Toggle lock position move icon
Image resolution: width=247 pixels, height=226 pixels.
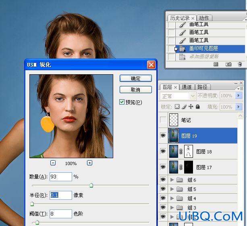pyautogui.click(x=191, y=107)
